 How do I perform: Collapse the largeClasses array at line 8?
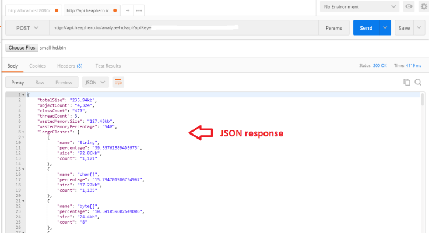(x=23, y=132)
